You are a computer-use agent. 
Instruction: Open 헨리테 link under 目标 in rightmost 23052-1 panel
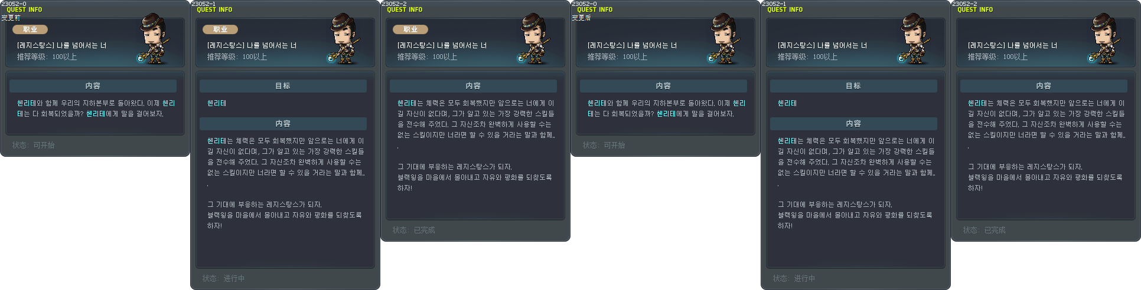coord(787,103)
